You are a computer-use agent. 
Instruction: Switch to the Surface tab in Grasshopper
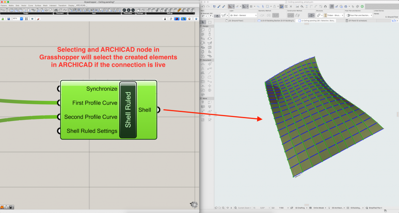click(x=38, y=5)
